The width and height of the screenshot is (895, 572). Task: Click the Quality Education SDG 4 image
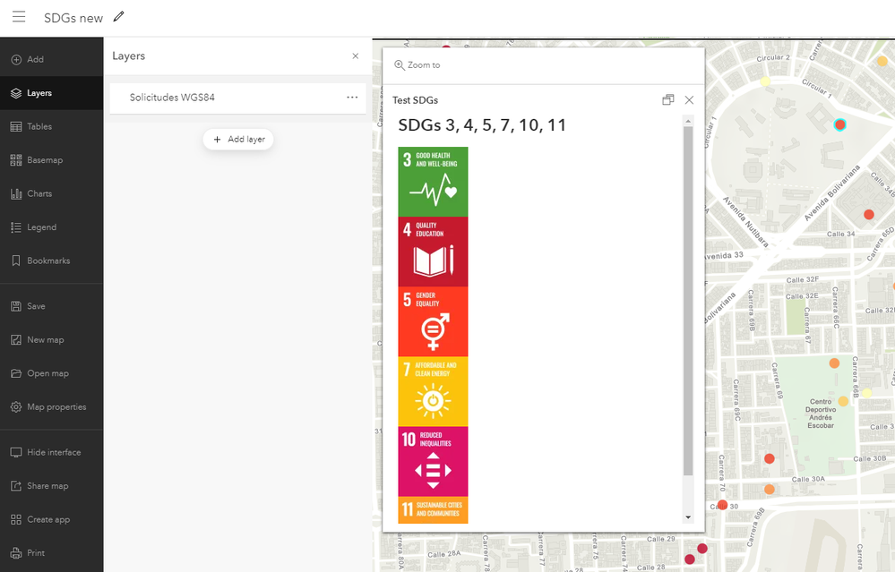[x=433, y=252]
